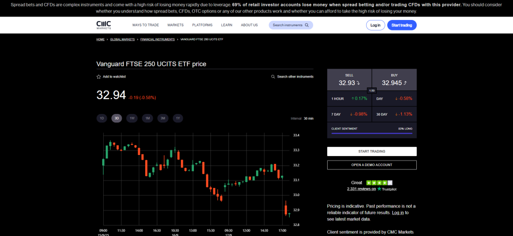Viewport: 513px width, 236px height.
Task: Click the Search instruments field
Action: click(x=291, y=25)
